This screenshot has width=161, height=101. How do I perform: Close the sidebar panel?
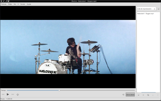[x=158, y=9]
